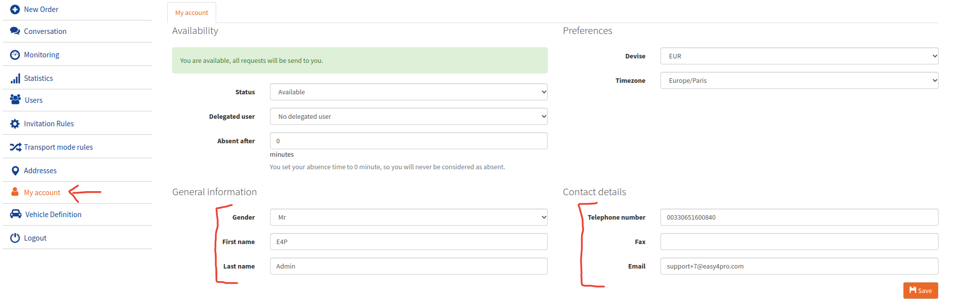Open the Timezone dropdown
The image size is (953, 299).
[x=799, y=80]
